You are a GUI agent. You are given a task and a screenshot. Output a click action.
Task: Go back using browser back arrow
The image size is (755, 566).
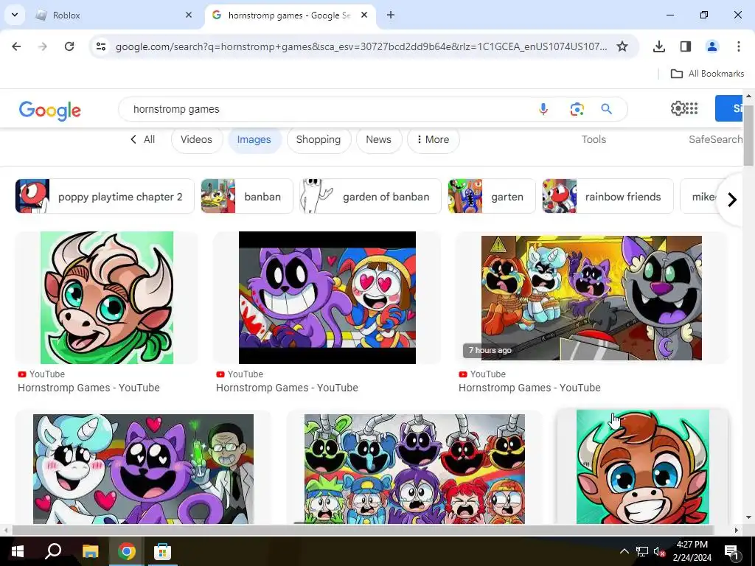pyautogui.click(x=16, y=46)
